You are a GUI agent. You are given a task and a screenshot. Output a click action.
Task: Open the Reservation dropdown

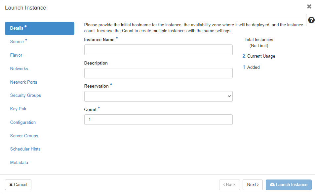coord(158,96)
